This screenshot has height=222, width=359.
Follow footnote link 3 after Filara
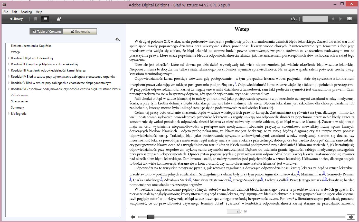[324, 173]
